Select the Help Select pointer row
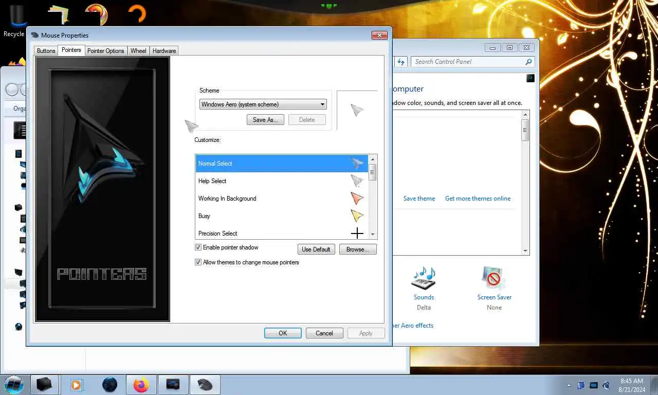Screen dimensions: 658x395 coord(281,181)
